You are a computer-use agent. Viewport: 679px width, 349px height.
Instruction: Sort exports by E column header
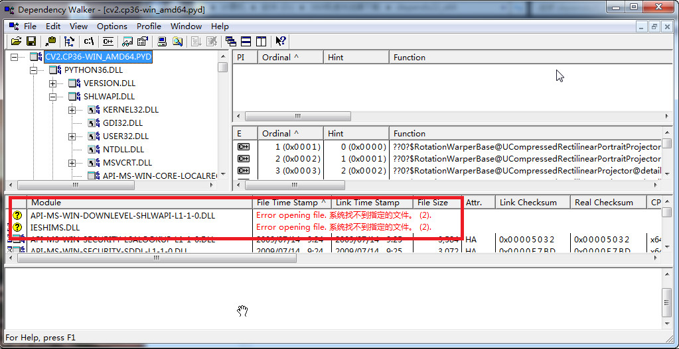point(245,134)
